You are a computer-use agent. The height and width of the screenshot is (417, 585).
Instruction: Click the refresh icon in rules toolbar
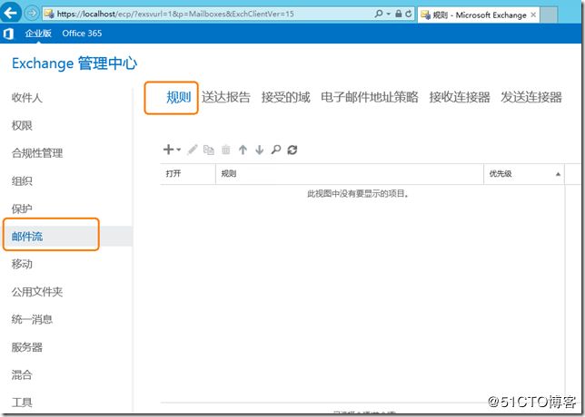coord(292,150)
